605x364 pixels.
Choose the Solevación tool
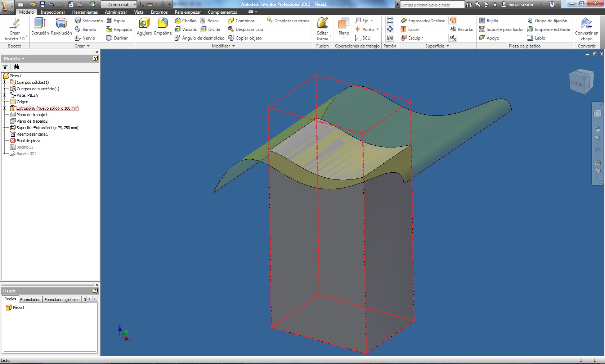tap(89, 21)
